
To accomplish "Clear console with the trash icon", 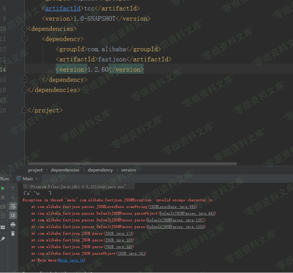I will 13,234.
